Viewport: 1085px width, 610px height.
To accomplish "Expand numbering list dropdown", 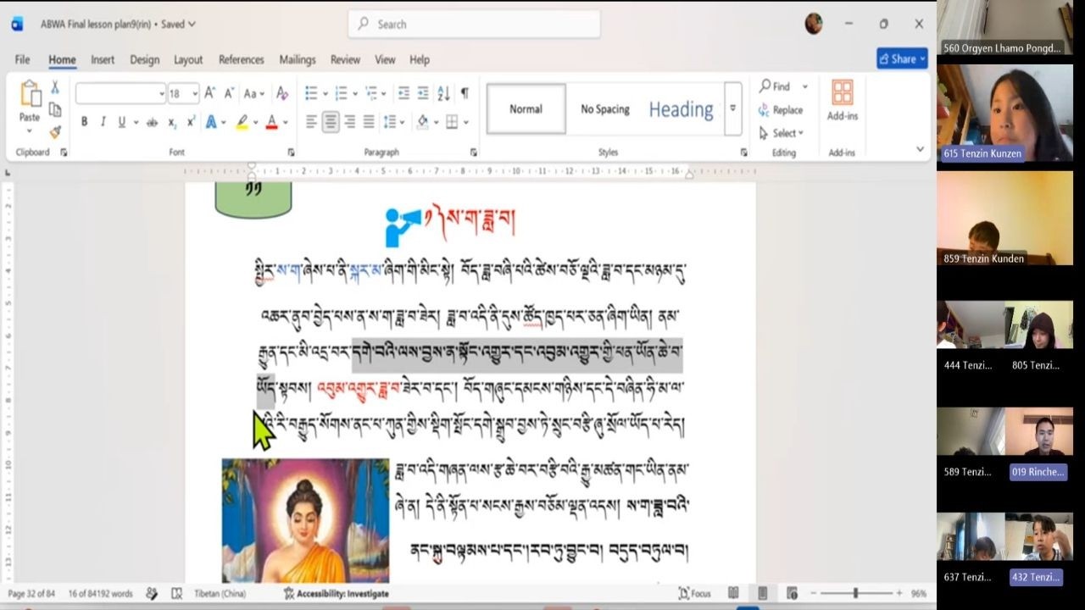I will tap(357, 93).
